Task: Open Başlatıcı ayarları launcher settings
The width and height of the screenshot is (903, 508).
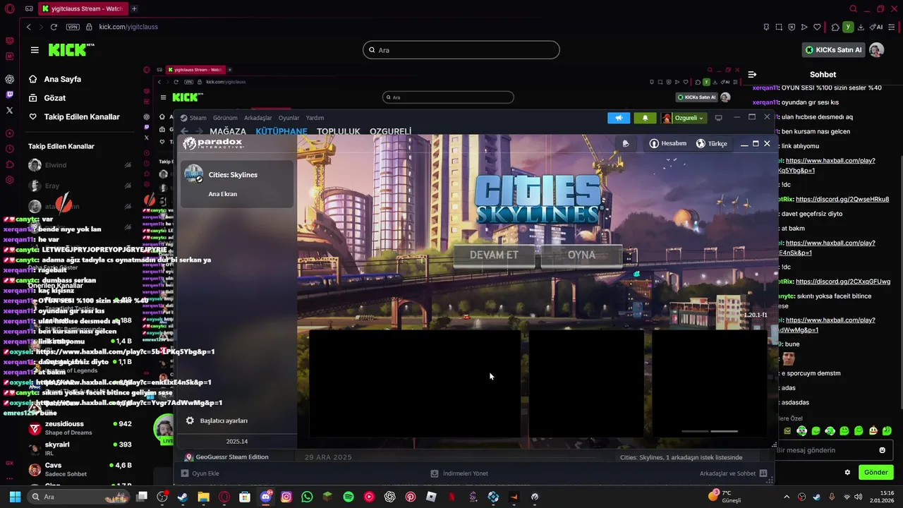Action: point(217,421)
